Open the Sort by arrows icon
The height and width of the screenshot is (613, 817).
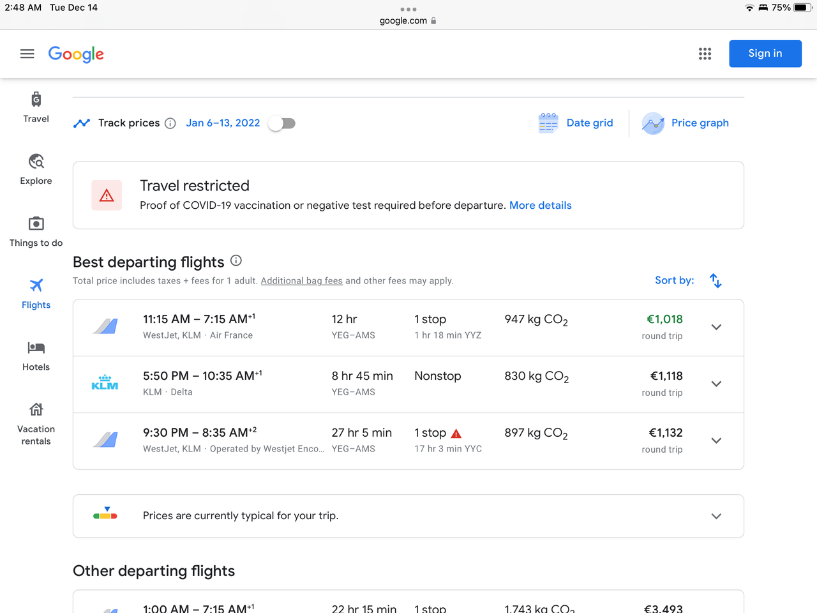[x=716, y=280]
